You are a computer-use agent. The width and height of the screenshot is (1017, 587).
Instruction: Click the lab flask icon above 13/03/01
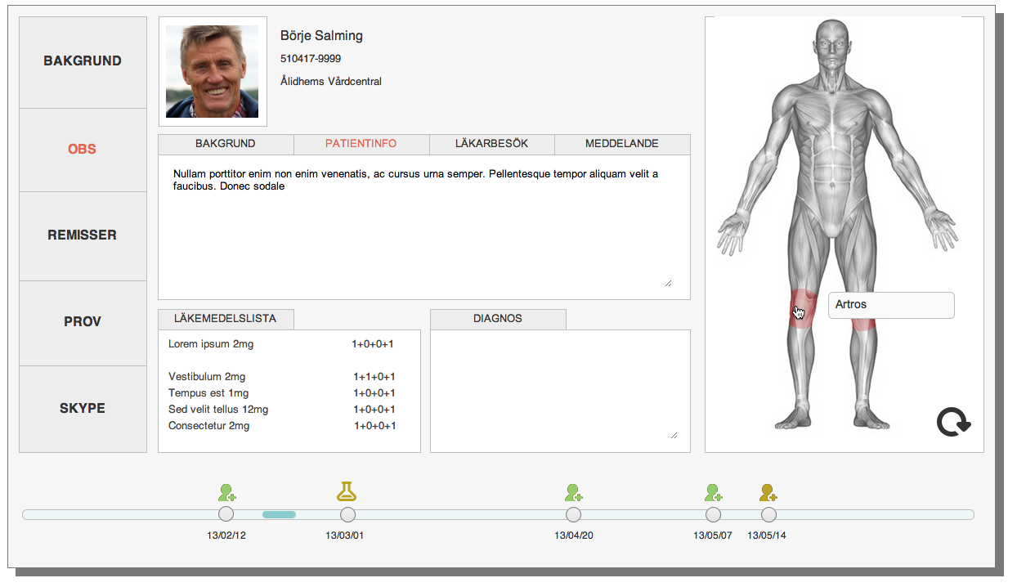(347, 491)
